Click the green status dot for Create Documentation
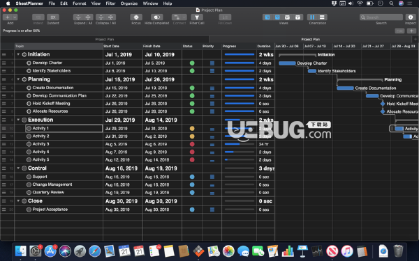 192,88
